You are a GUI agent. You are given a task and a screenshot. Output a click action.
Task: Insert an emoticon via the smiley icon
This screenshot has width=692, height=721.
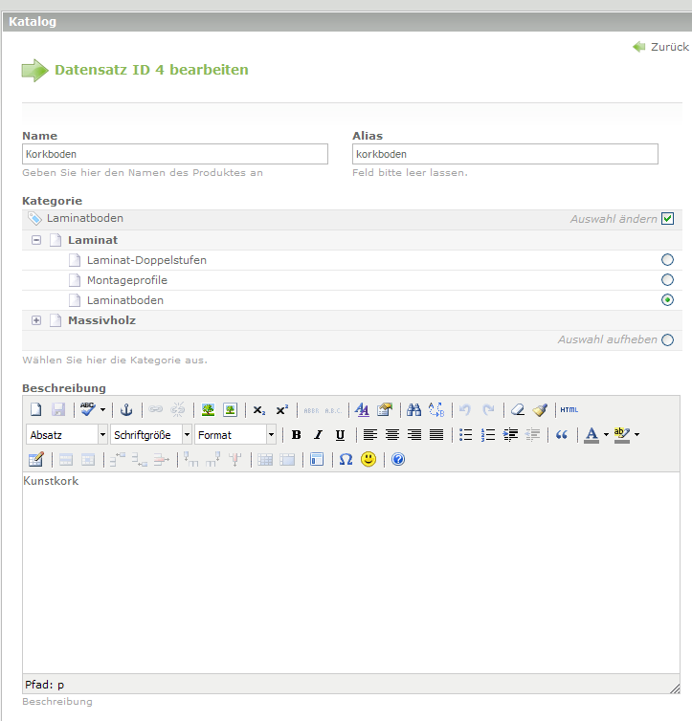pos(368,460)
